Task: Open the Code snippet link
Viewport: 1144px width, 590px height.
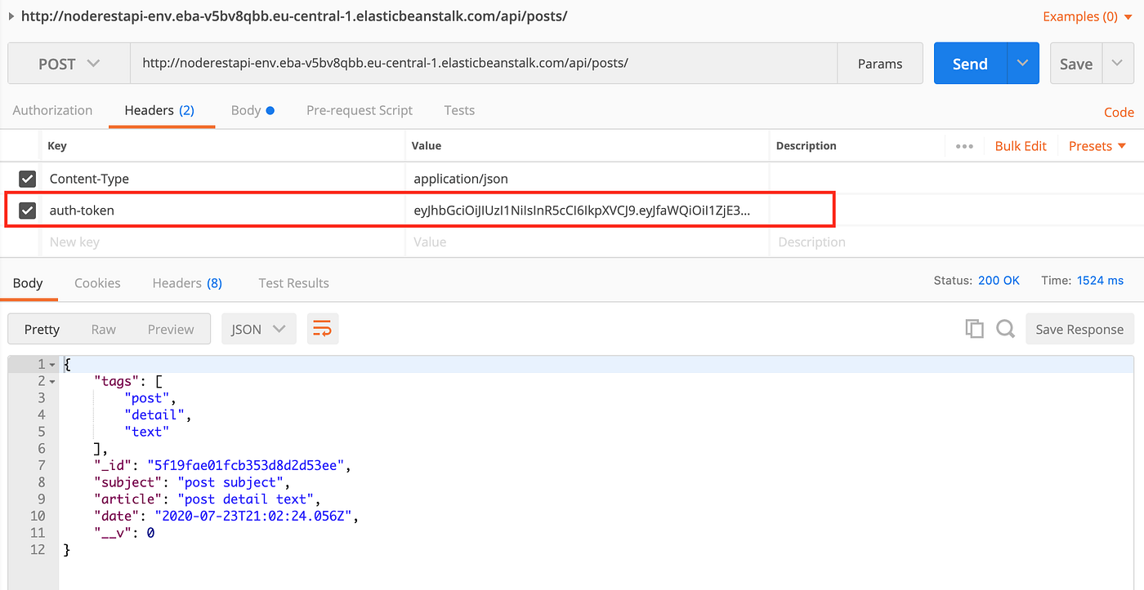Action: point(1119,112)
